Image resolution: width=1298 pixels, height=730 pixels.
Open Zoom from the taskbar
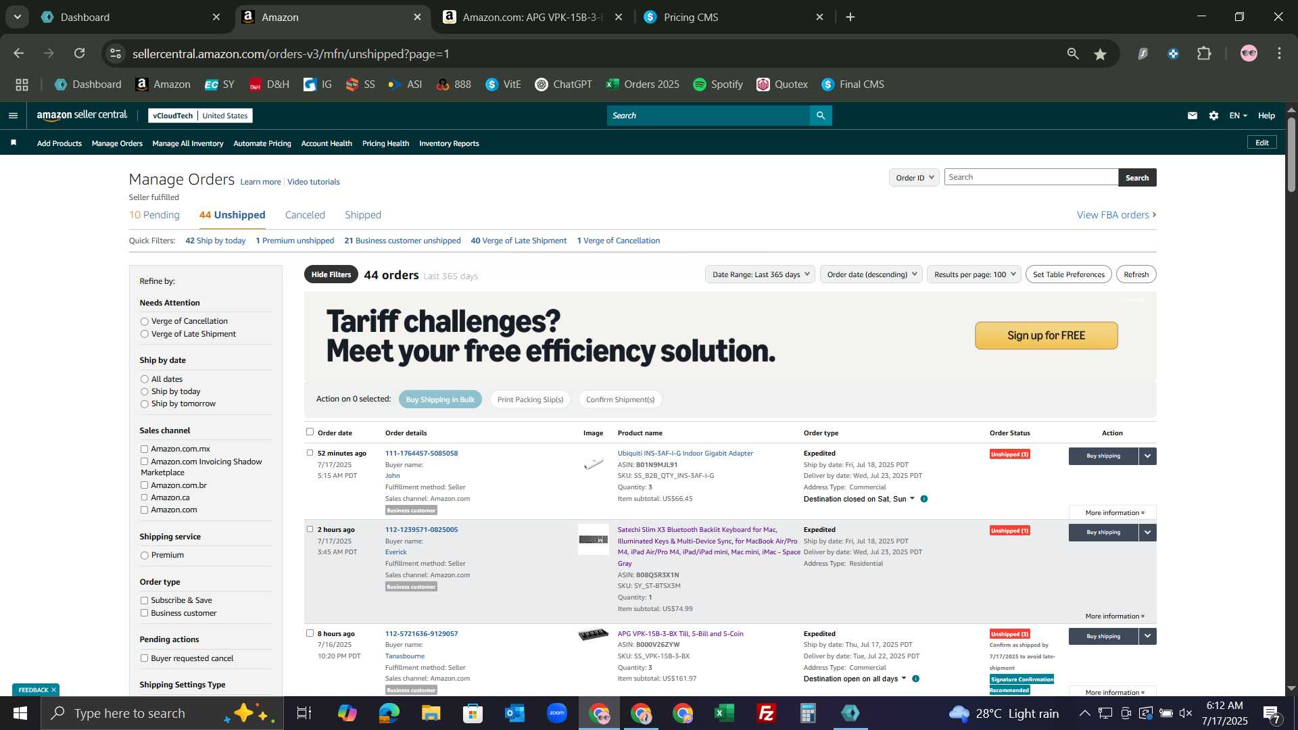pyautogui.click(x=557, y=713)
